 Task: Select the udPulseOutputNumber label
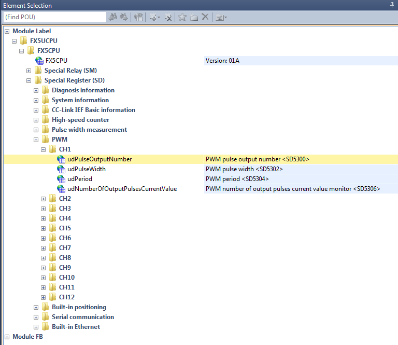[x=99, y=159]
